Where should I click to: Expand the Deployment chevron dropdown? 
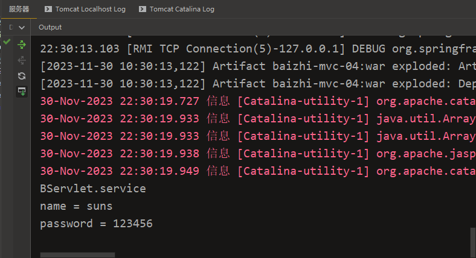pos(22,28)
